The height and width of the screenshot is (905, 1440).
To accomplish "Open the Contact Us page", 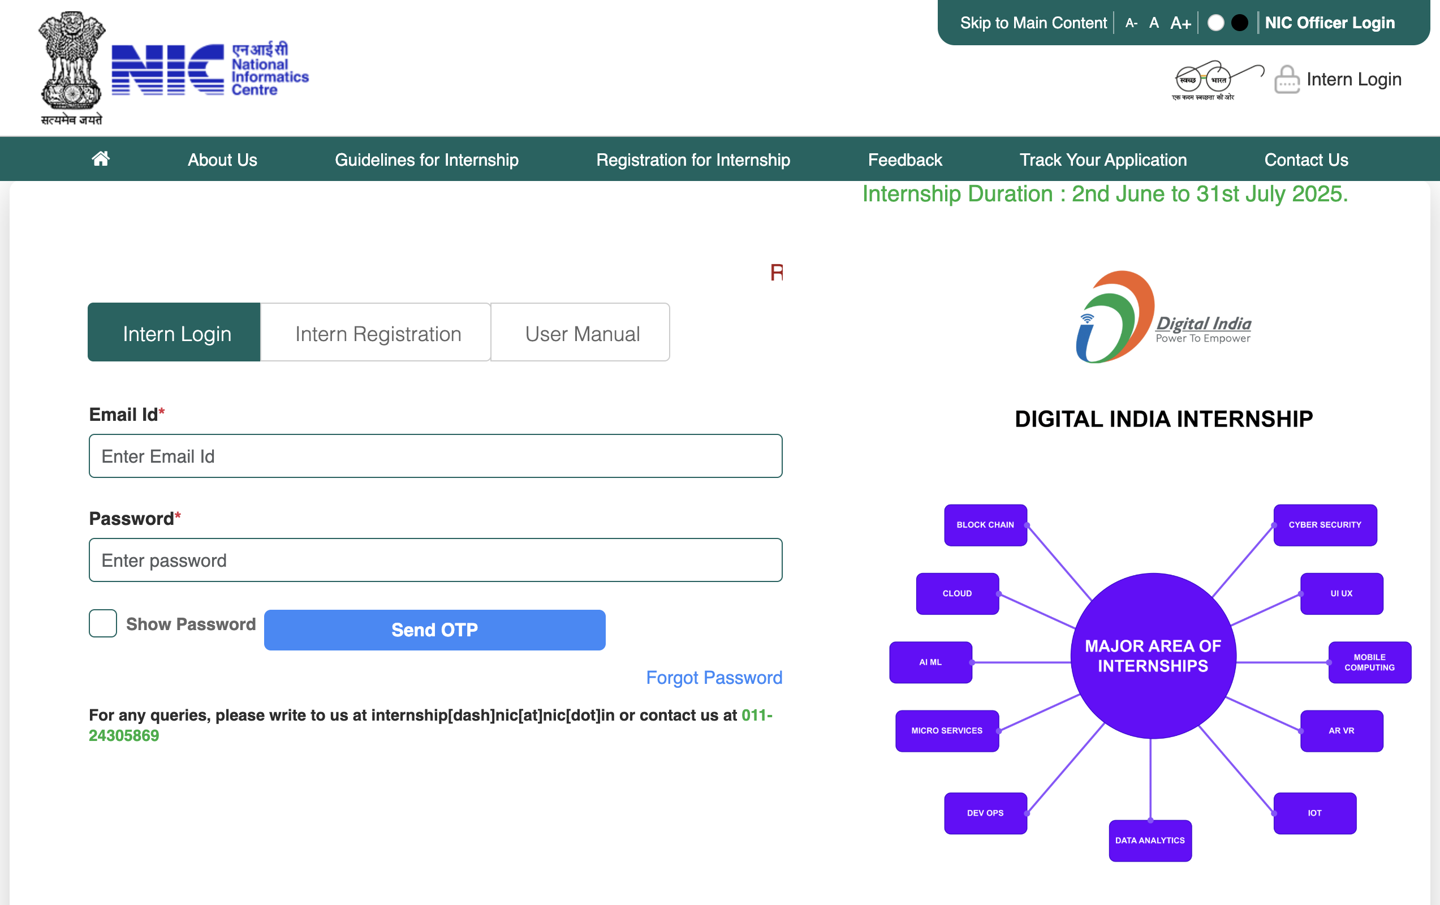I will tap(1306, 160).
